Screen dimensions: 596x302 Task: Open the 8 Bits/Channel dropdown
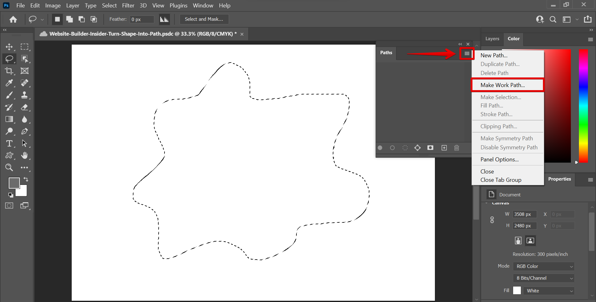544,278
